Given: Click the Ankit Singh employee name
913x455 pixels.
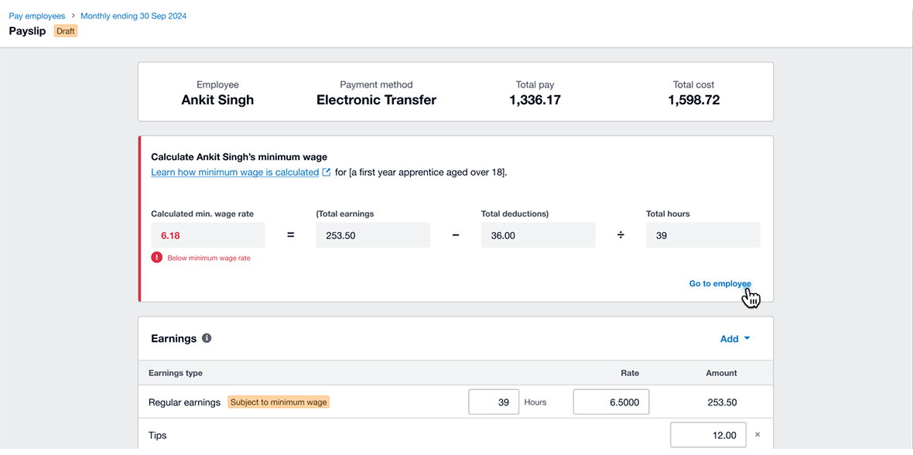Looking at the screenshot, I should (217, 100).
